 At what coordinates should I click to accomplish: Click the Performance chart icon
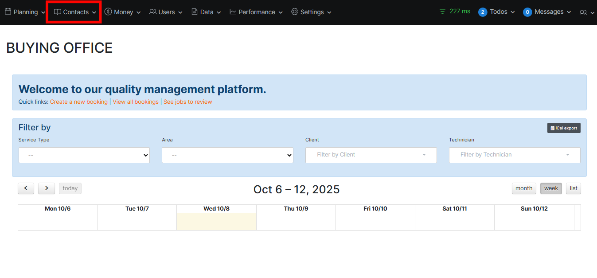click(233, 12)
